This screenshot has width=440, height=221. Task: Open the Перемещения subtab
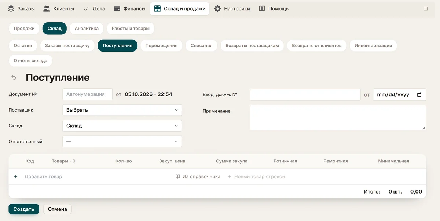[x=161, y=45]
